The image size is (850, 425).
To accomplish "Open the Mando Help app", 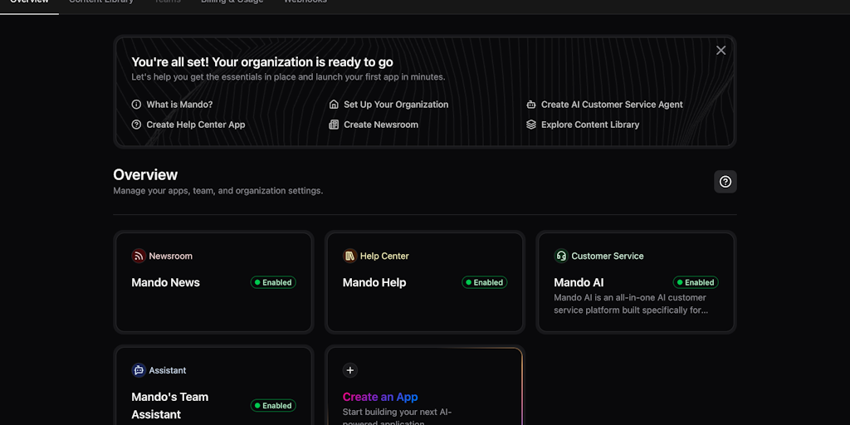I will point(374,282).
